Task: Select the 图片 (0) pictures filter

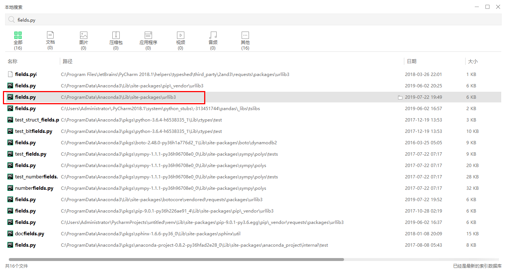Action: point(84,41)
